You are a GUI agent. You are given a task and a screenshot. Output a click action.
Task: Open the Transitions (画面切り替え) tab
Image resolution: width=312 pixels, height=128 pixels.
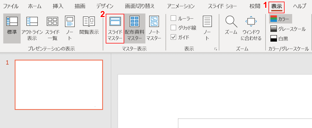tap(140, 6)
